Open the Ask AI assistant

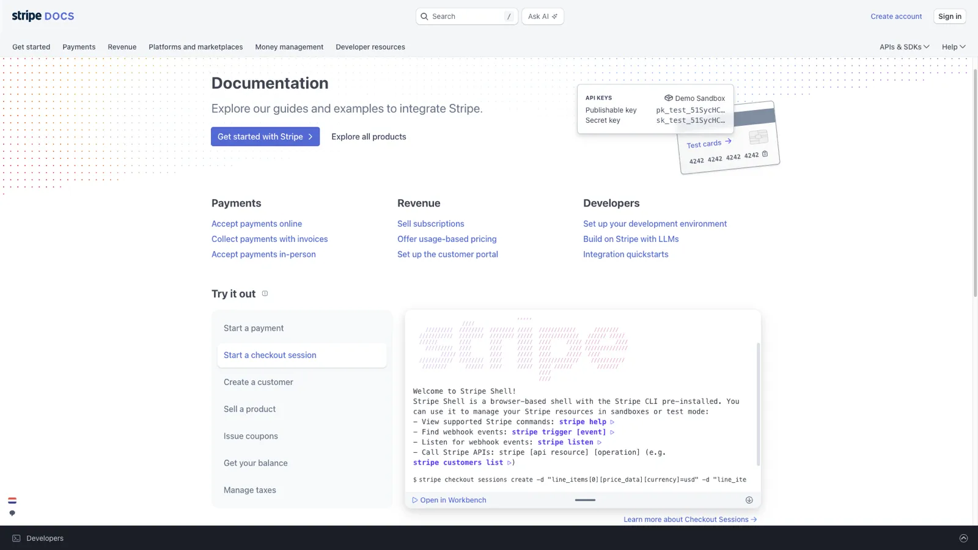pos(543,16)
